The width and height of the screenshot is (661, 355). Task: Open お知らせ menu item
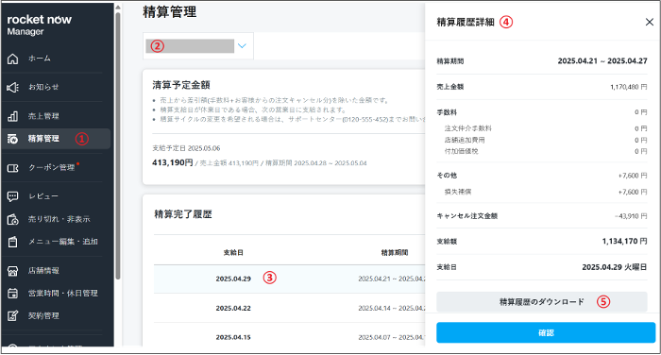click(x=43, y=87)
